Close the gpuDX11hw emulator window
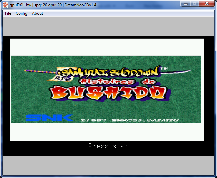Image resolution: width=217 pixels, height=178 pixels. [207, 3]
